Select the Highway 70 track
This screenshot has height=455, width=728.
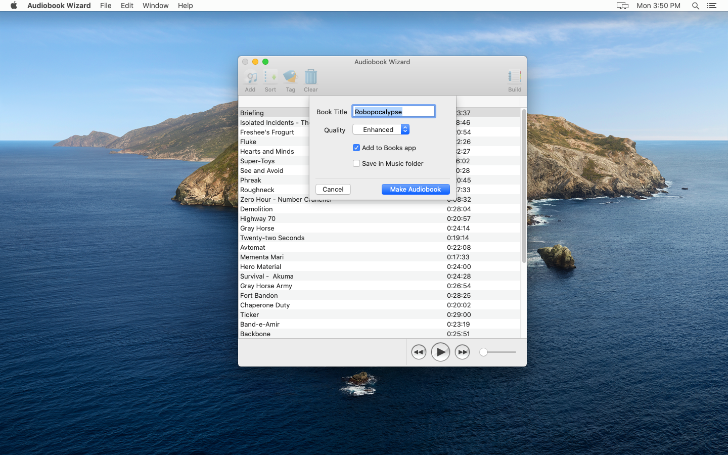pos(379,218)
